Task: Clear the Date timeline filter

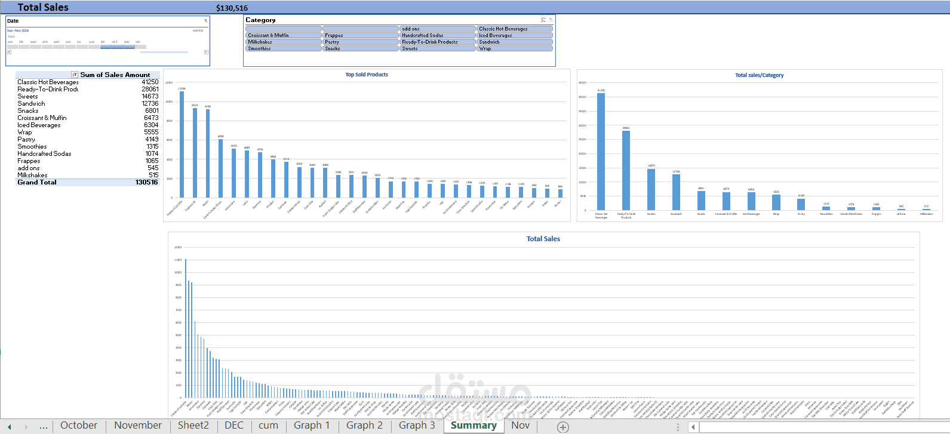Action: pyautogui.click(x=206, y=21)
